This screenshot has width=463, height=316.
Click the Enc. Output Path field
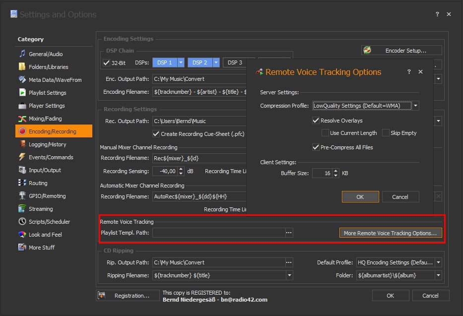(199, 79)
